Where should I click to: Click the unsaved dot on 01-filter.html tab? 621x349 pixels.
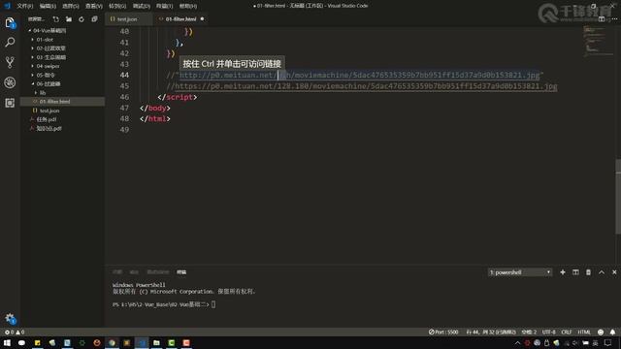pos(203,19)
